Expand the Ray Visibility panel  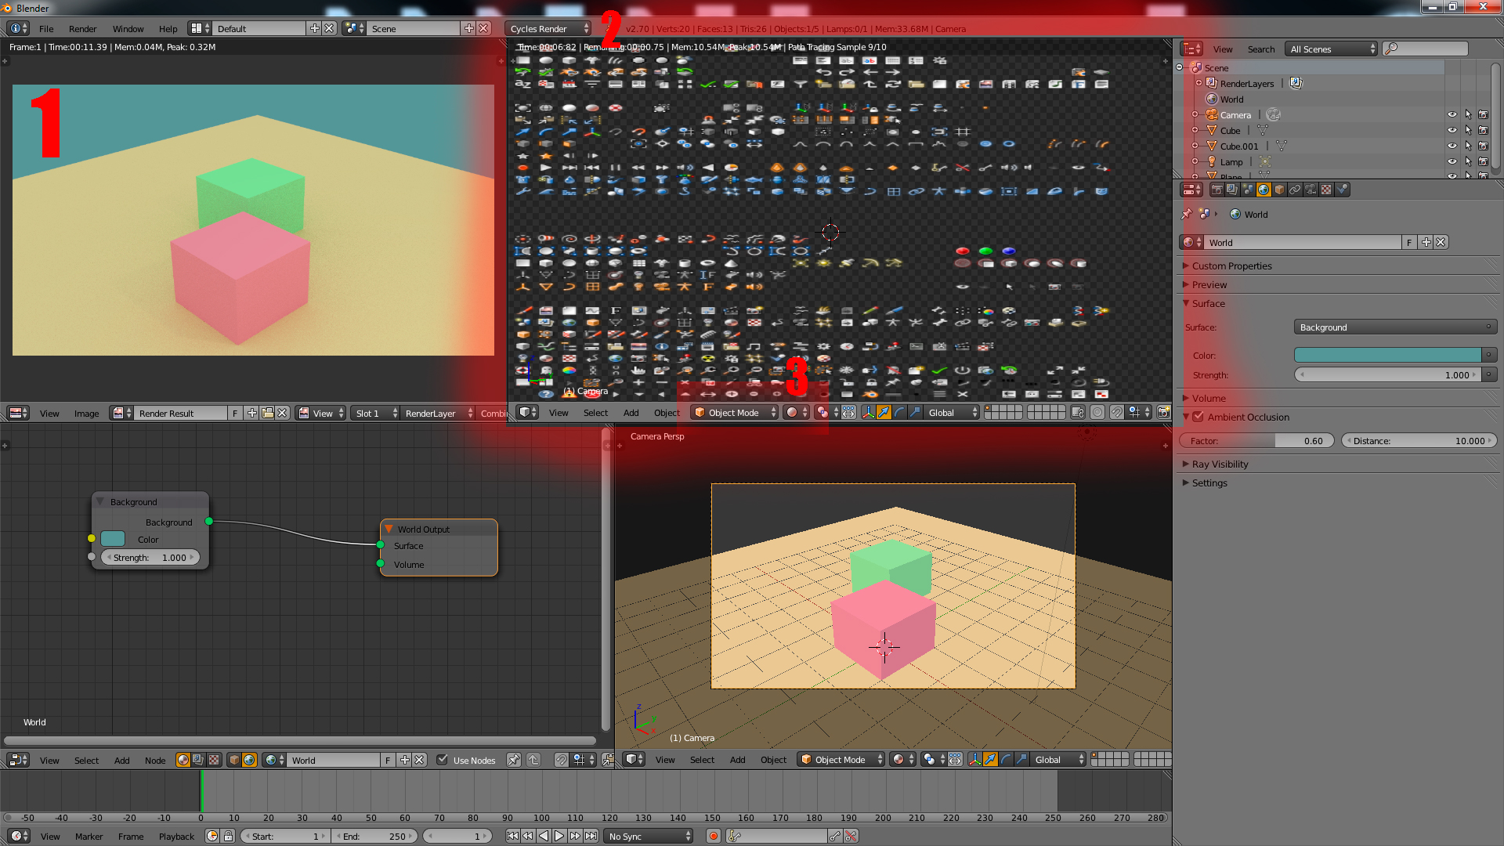point(1220,464)
